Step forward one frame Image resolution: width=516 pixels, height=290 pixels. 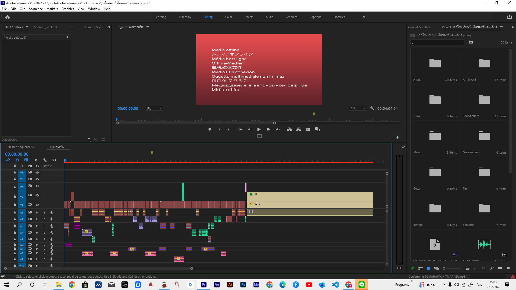(268, 129)
